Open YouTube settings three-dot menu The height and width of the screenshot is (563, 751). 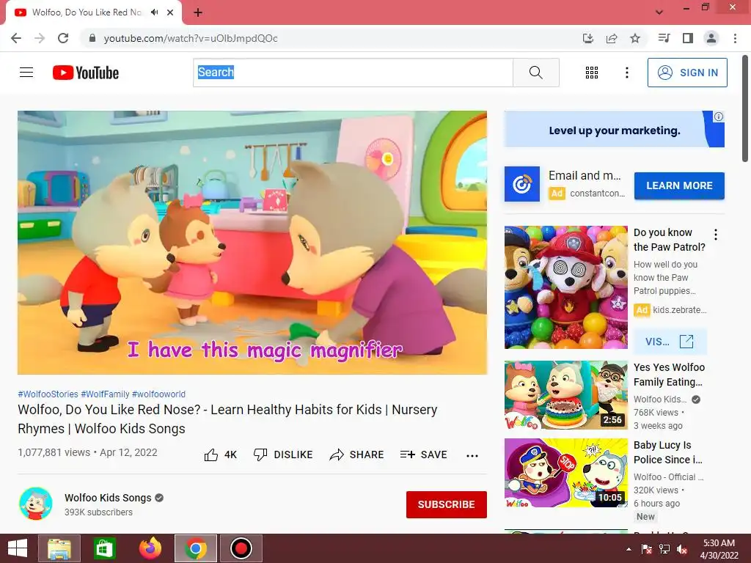626,73
